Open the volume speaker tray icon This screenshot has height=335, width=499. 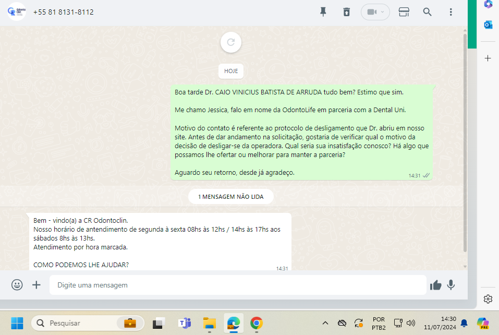(x=411, y=323)
